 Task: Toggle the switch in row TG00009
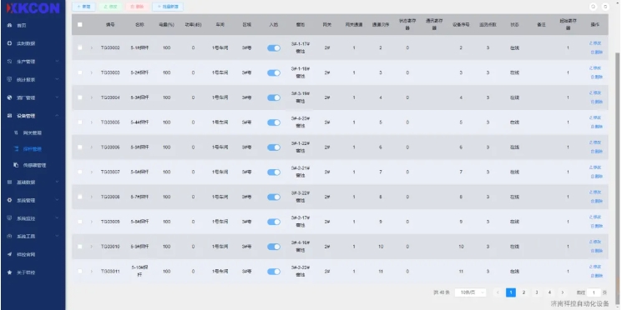tap(274, 222)
